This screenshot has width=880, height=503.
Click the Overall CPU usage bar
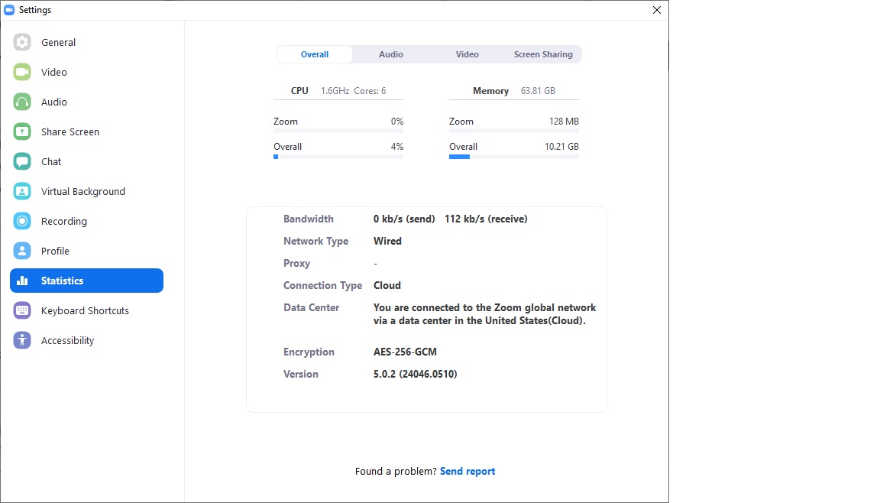point(338,157)
